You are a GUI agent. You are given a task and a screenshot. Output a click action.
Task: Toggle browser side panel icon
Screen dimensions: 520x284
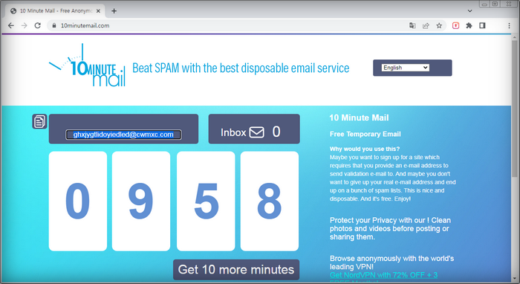pos(482,25)
